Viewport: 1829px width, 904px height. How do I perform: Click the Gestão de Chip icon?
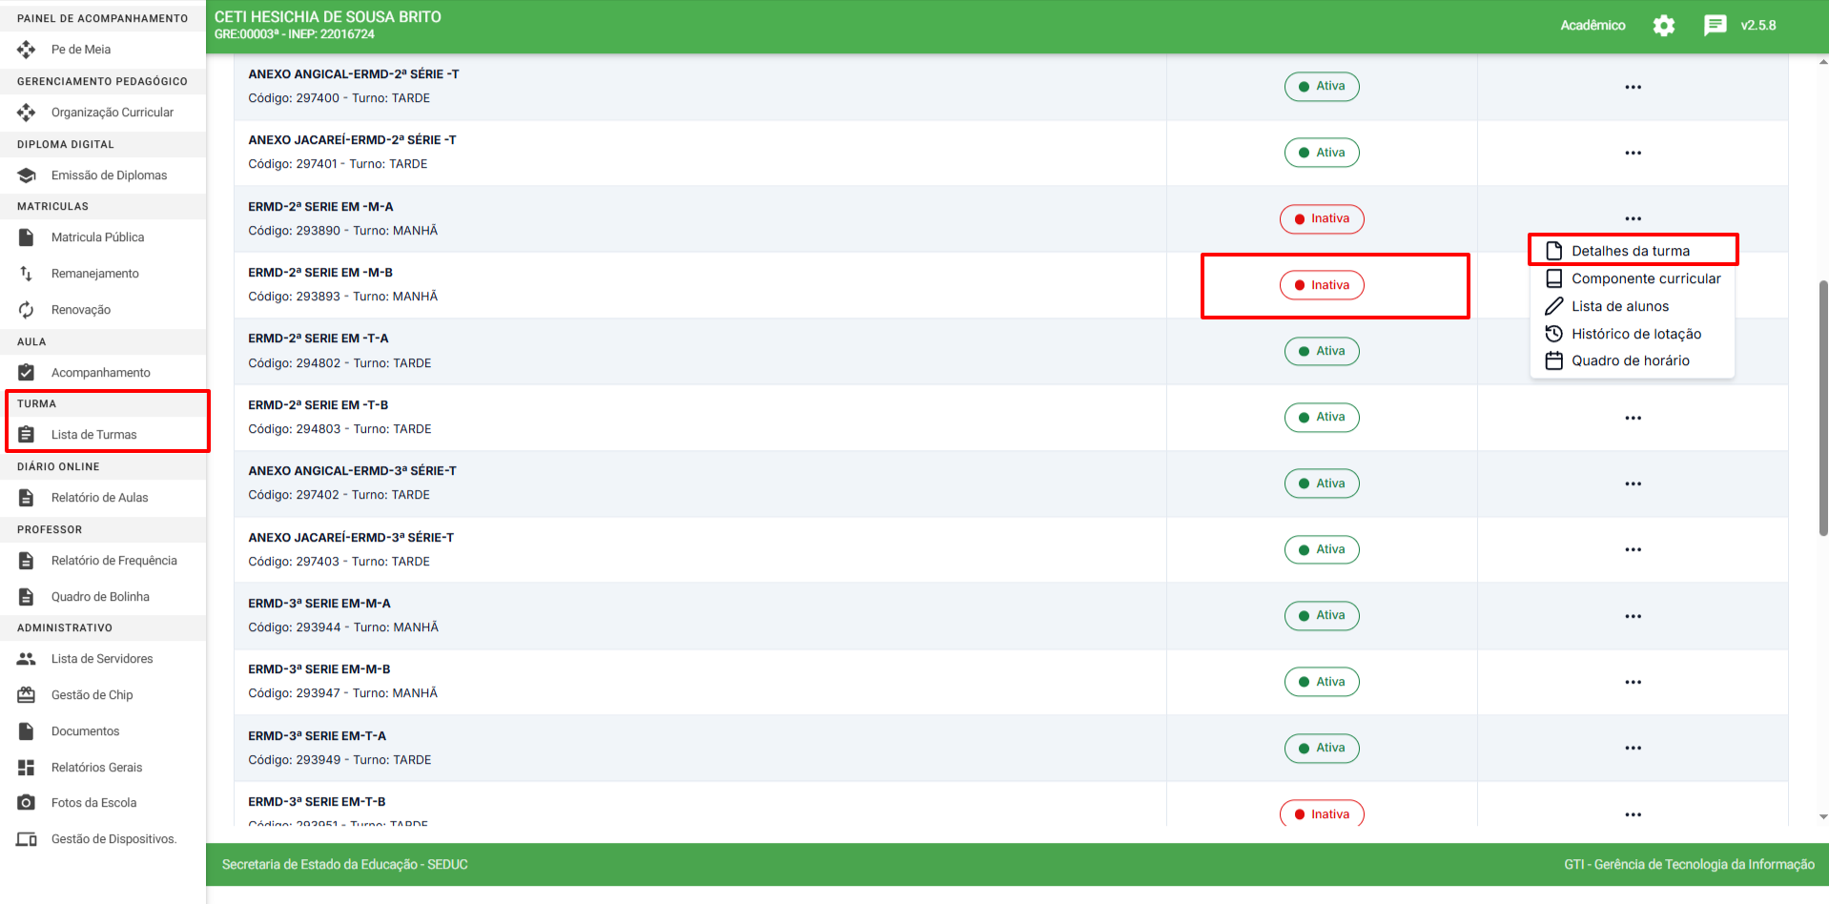(x=27, y=695)
